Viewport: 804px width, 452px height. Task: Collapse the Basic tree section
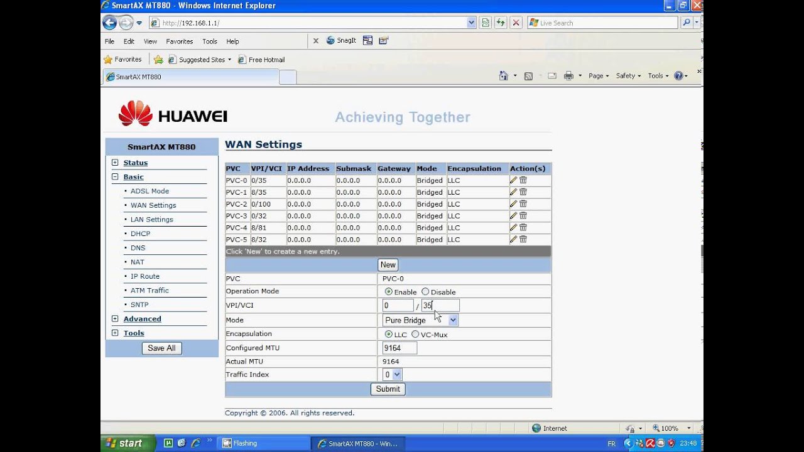(x=115, y=177)
